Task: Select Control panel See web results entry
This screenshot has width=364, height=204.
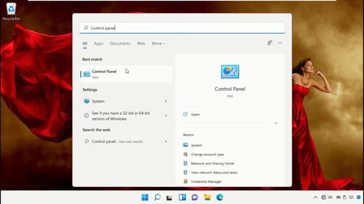Action: coord(126,141)
